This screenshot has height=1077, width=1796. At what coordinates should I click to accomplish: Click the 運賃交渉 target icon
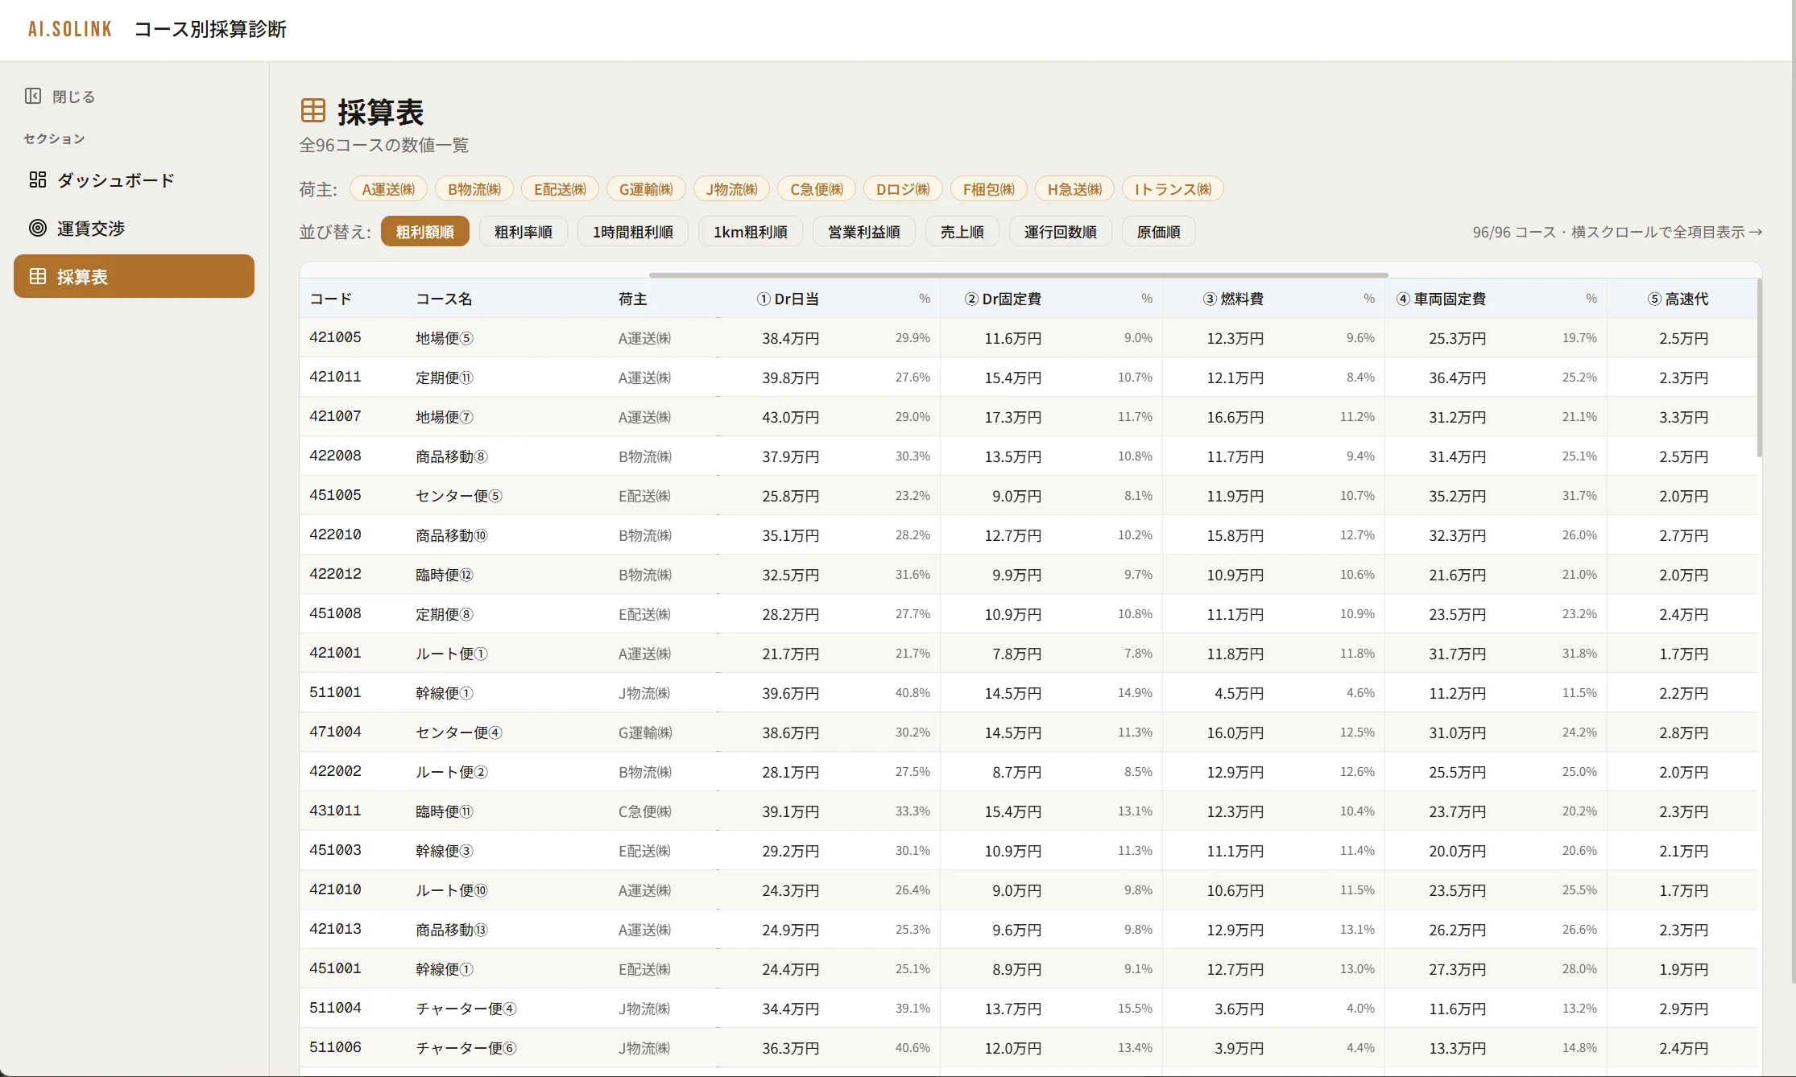[x=38, y=228]
